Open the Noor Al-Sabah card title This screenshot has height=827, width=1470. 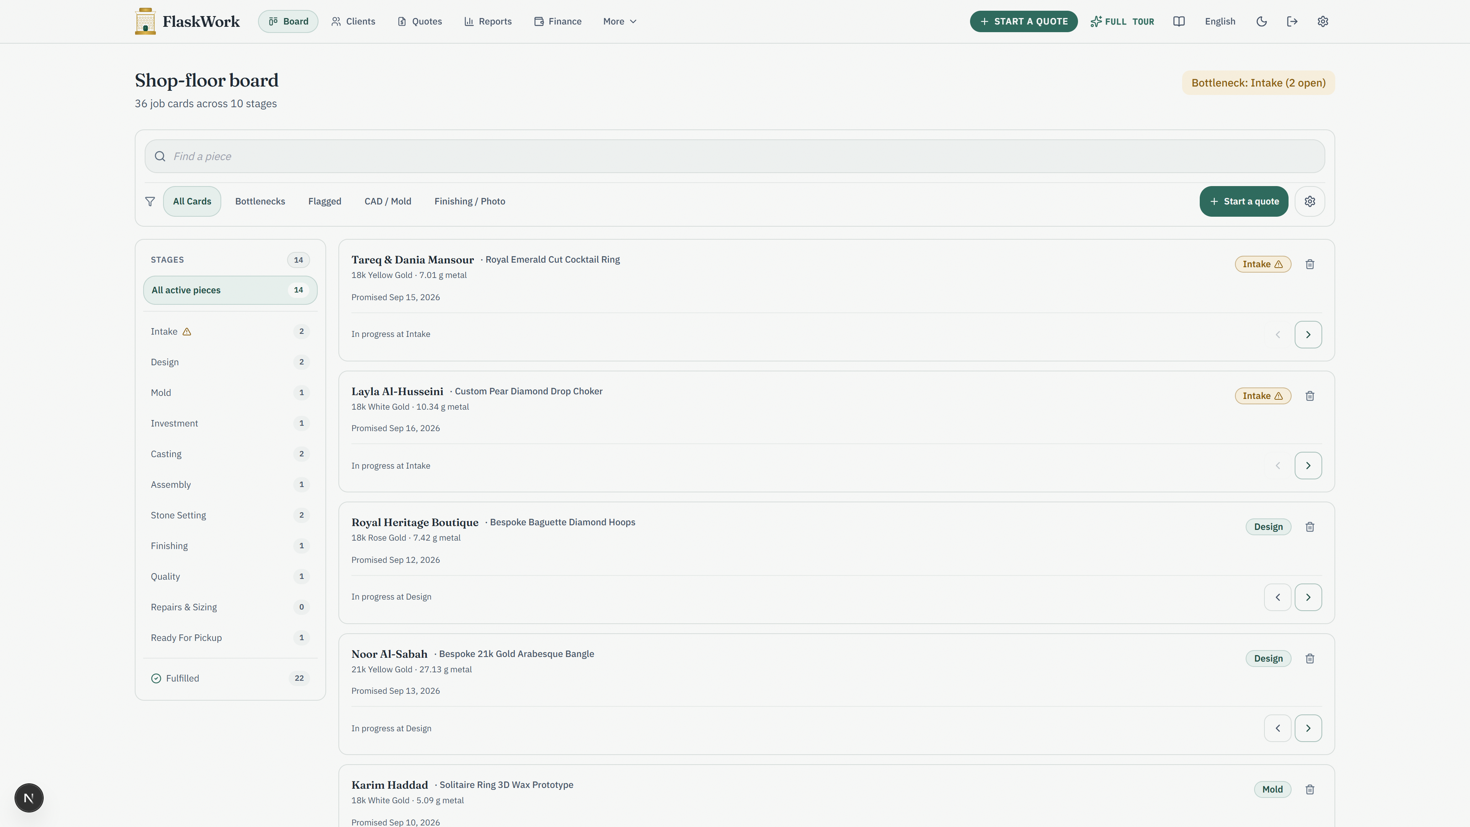click(x=389, y=654)
